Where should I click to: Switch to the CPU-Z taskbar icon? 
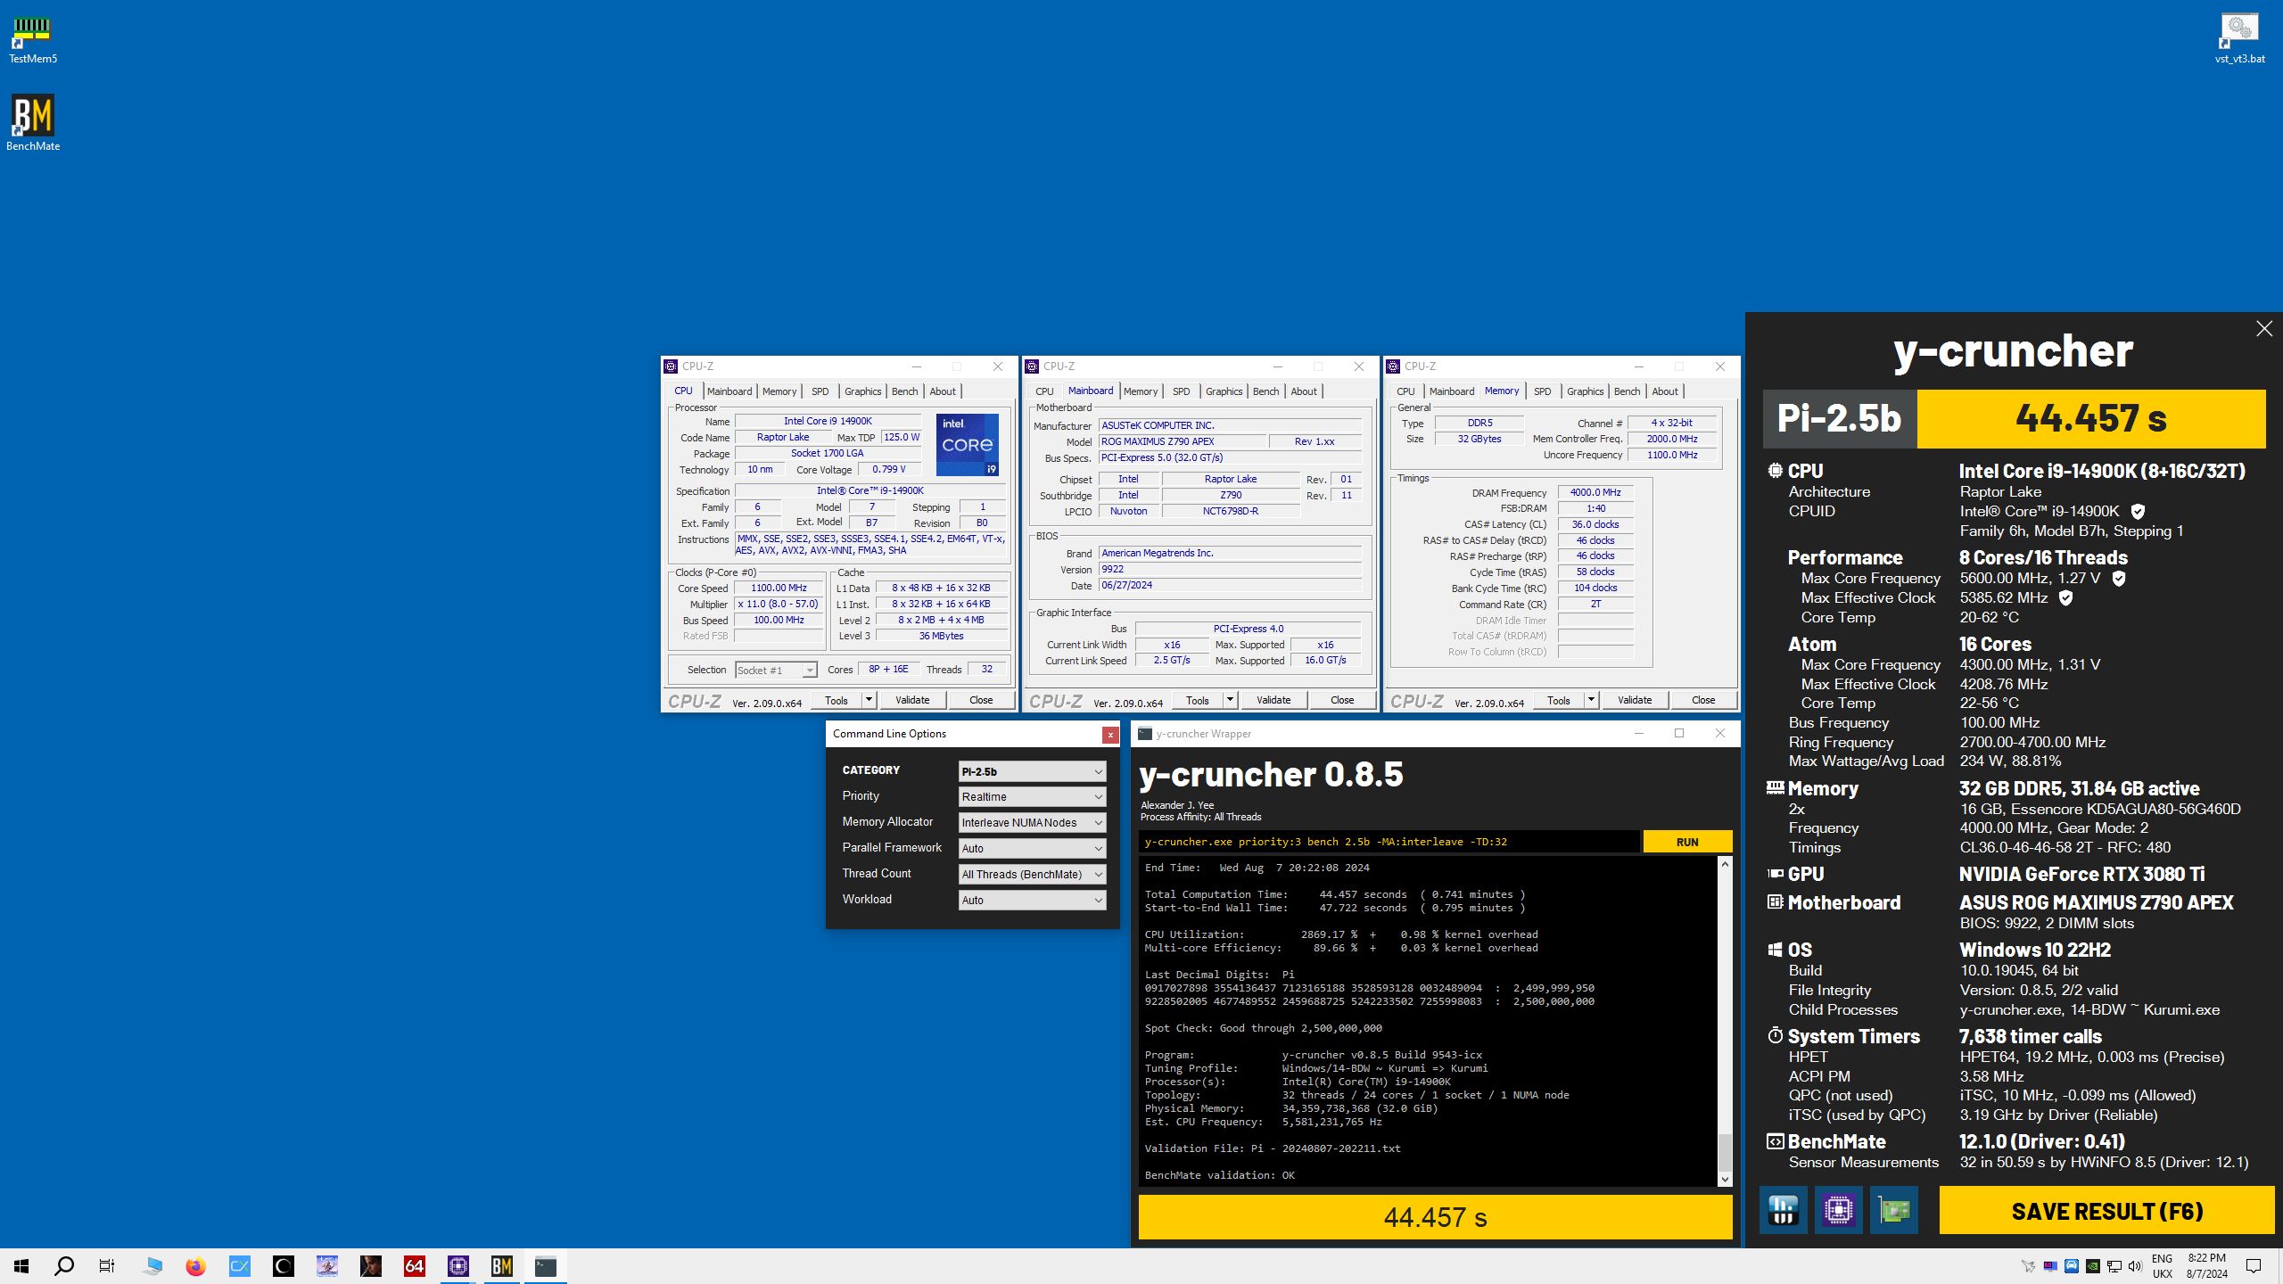[458, 1265]
